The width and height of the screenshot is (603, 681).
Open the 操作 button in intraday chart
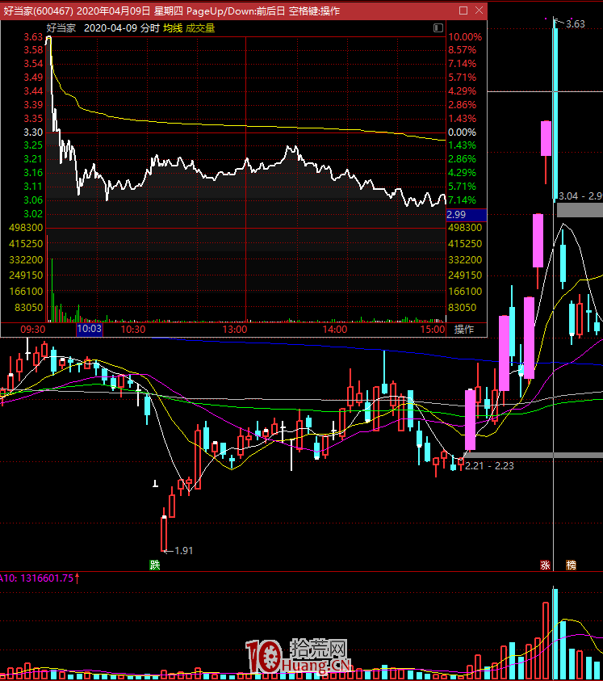tap(464, 330)
